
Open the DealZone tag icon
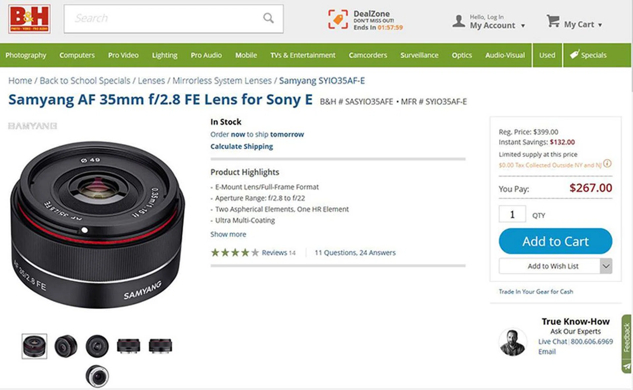338,19
